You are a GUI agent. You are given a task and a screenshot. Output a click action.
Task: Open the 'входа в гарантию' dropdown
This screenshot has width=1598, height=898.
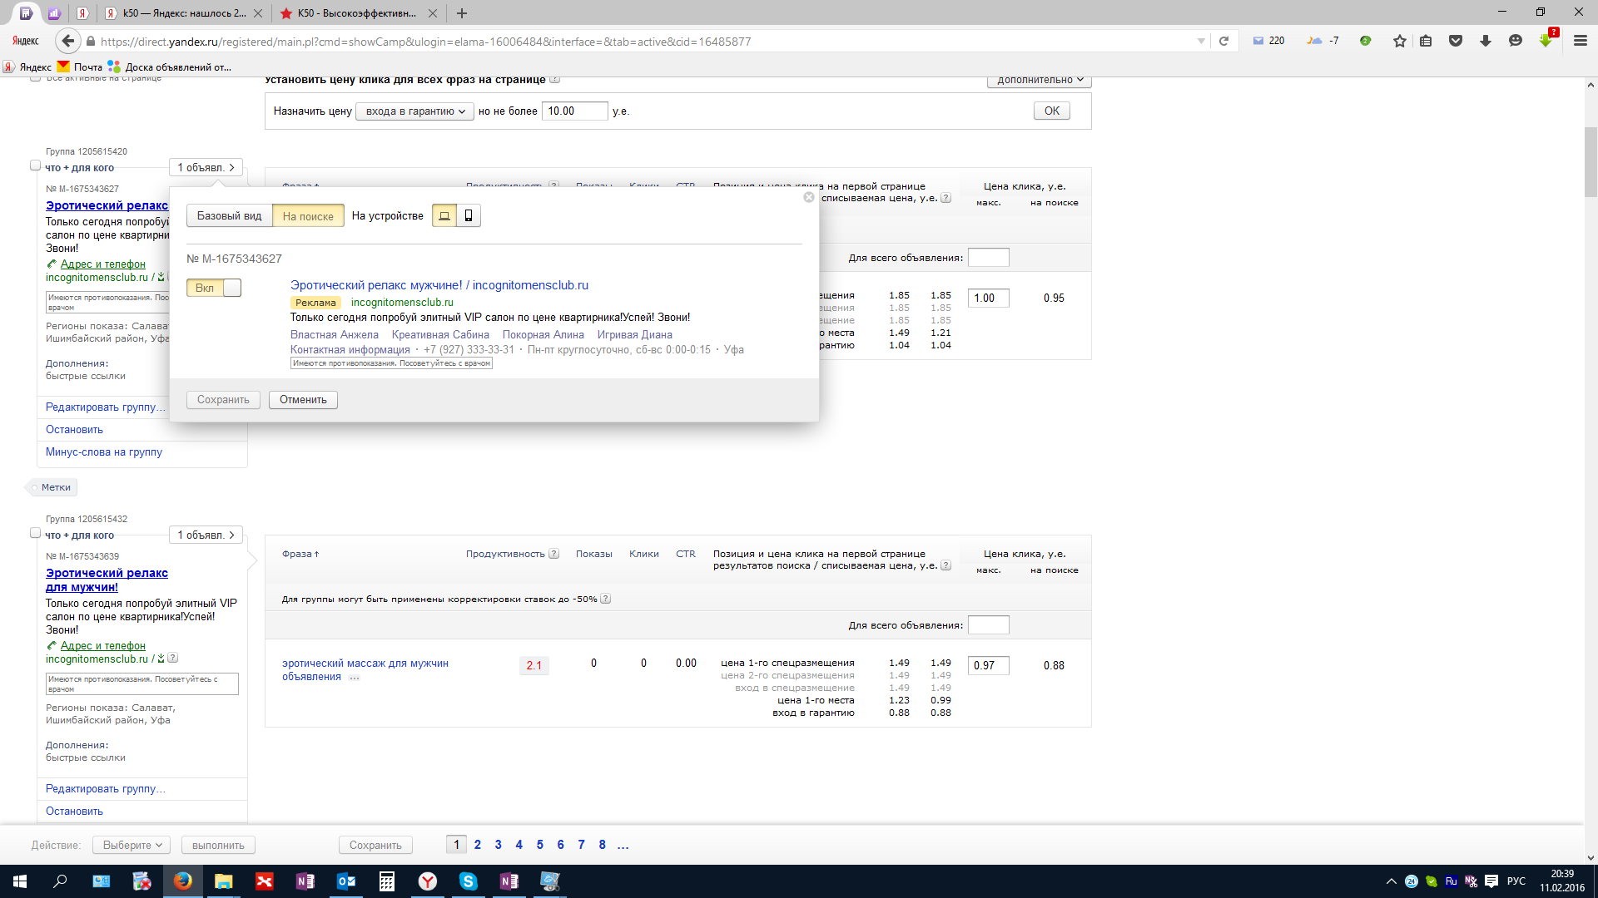[x=414, y=111]
